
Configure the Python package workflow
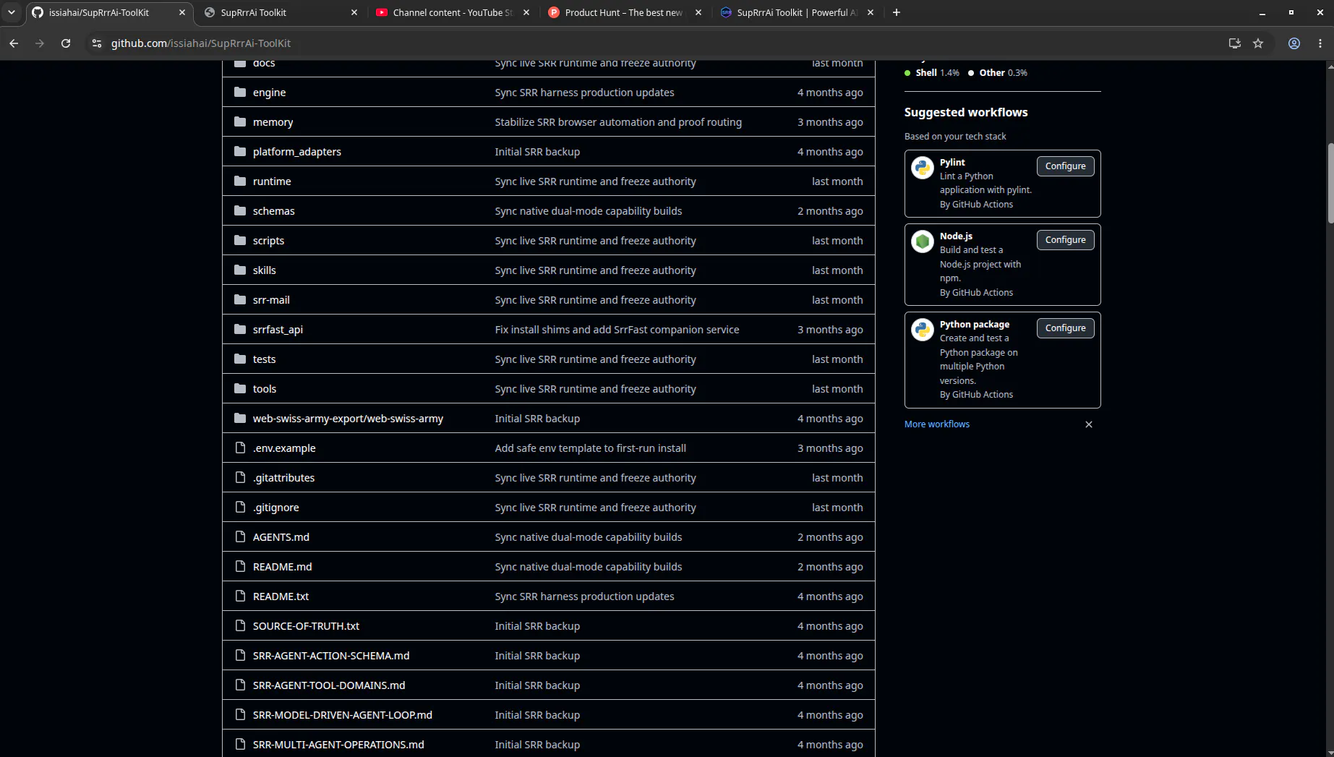(x=1065, y=328)
